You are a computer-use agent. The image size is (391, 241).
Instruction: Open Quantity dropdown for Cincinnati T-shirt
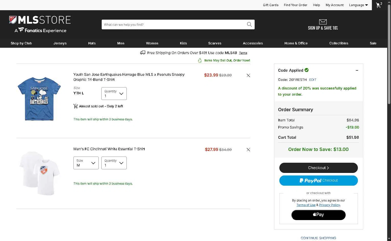(114, 163)
